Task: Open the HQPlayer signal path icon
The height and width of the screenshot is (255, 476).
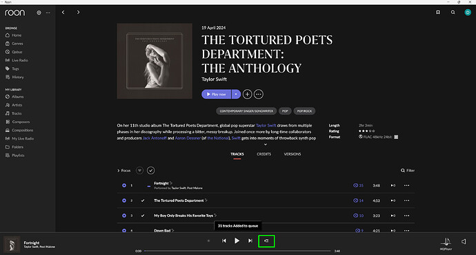Action: click(446, 243)
